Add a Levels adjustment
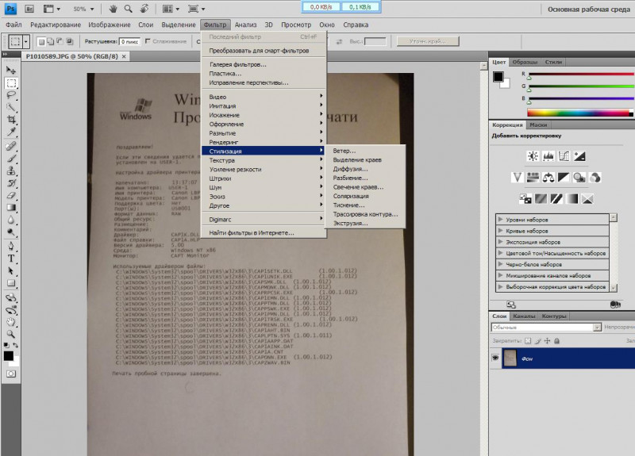The image size is (635, 456). [548, 156]
